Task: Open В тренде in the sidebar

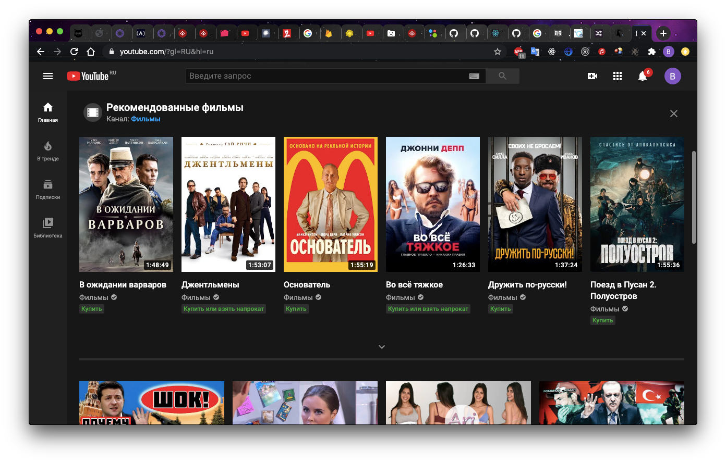Action: 48,151
